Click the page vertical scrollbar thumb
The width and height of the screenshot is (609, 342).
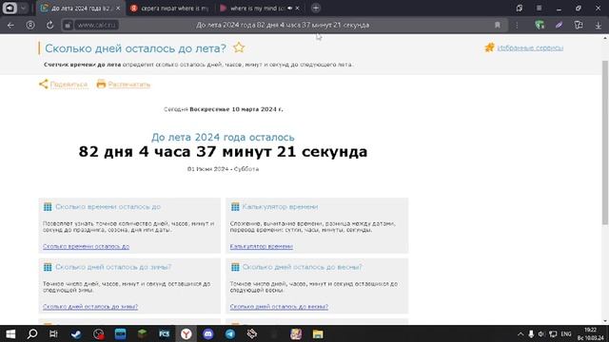click(x=605, y=142)
